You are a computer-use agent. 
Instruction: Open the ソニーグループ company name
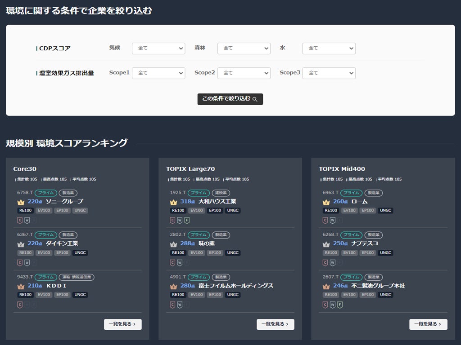pyautogui.click(x=64, y=202)
